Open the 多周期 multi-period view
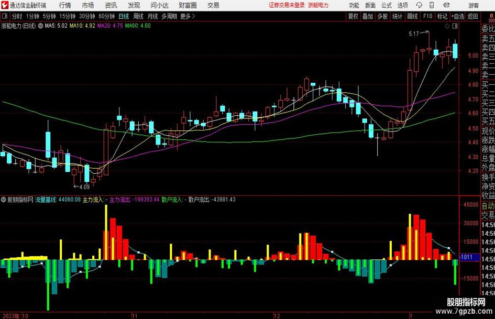Image resolution: width=495 pixels, height=319 pixels. [x=169, y=16]
